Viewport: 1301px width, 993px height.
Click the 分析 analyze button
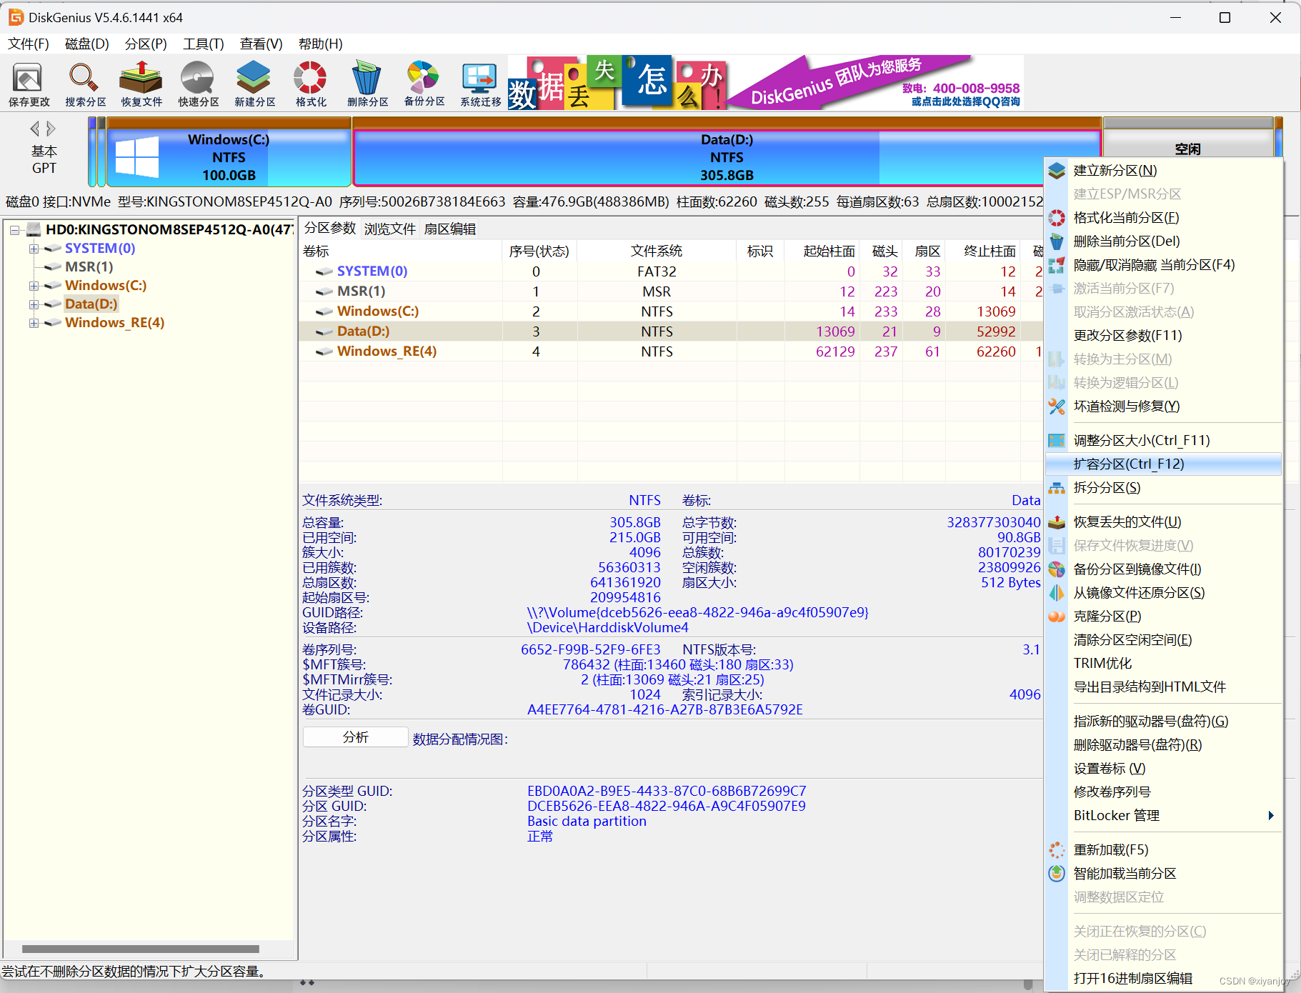[x=356, y=737]
